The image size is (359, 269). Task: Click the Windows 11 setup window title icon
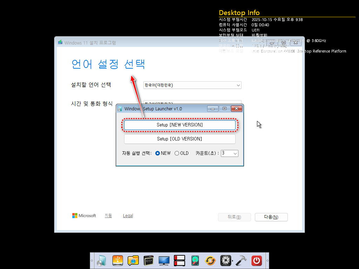coord(60,42)
